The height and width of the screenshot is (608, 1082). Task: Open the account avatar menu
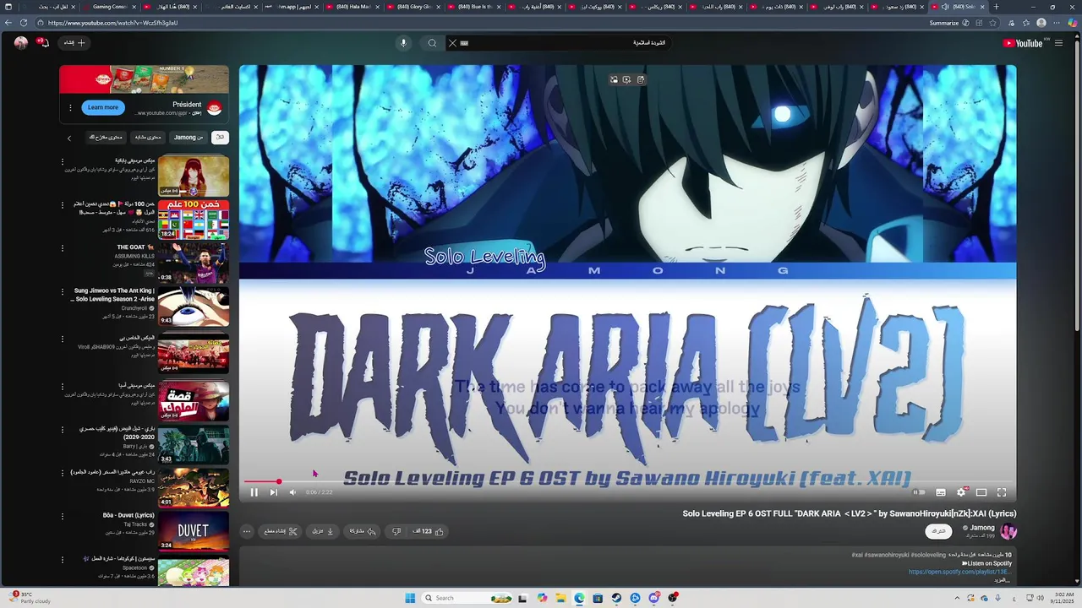[21, 42]
